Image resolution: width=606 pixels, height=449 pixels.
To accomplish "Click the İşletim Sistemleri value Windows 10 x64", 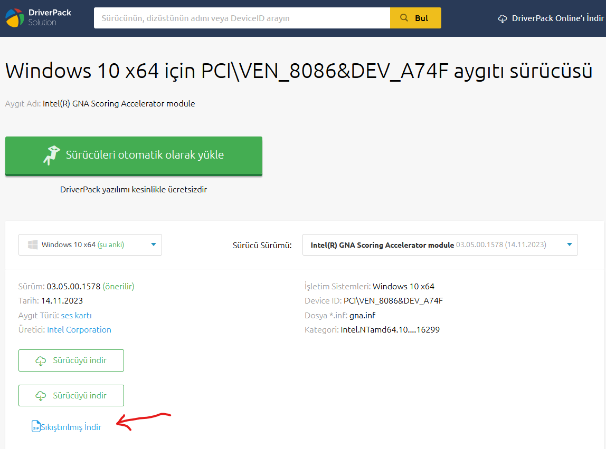I will click(403, 287).
